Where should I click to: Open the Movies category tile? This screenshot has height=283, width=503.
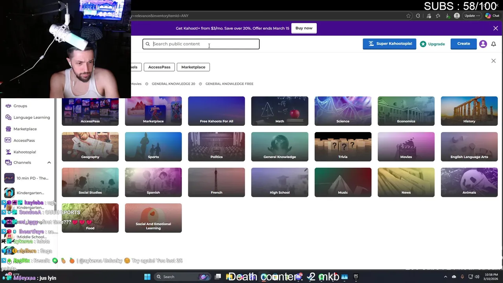point(406,147)
